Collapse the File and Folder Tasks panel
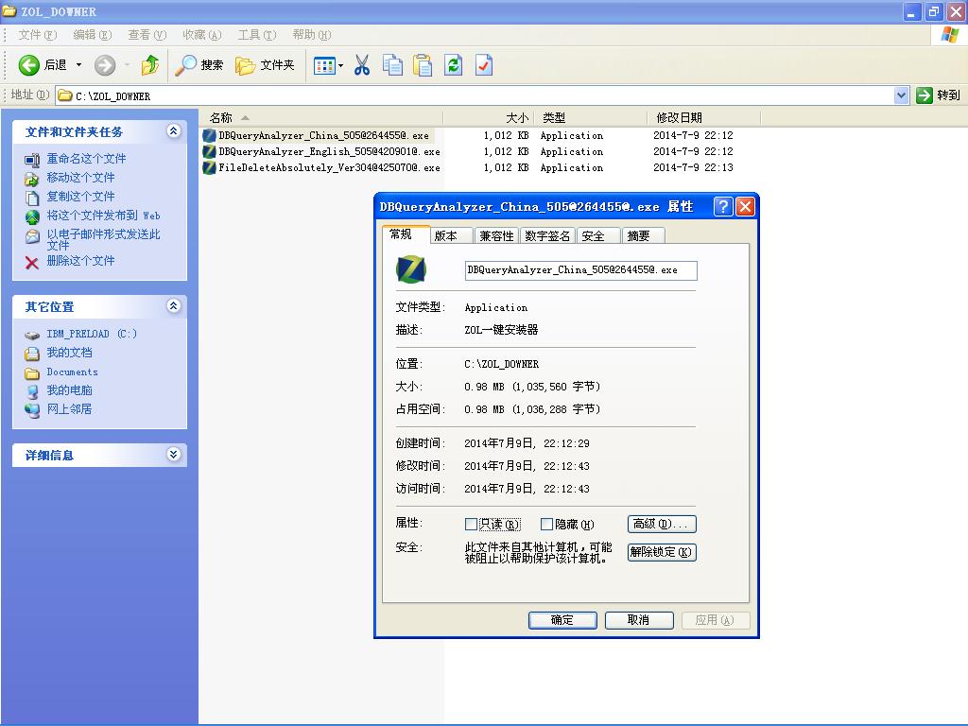Image resolution: width=968 pixels, height=726 pixels. [x=173, y=131]
